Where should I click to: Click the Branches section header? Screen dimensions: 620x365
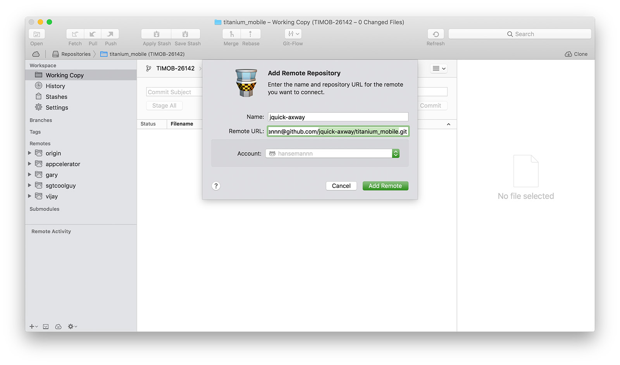41,121
